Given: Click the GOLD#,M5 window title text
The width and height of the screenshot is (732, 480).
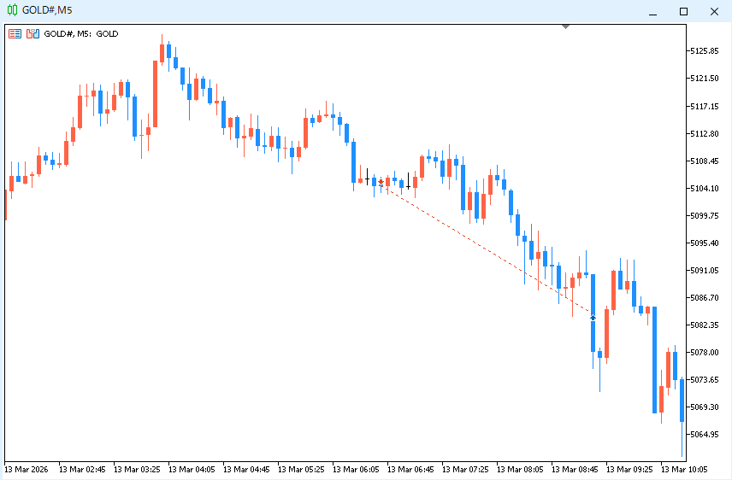Looking at the screenshot, I should [47, 10].
